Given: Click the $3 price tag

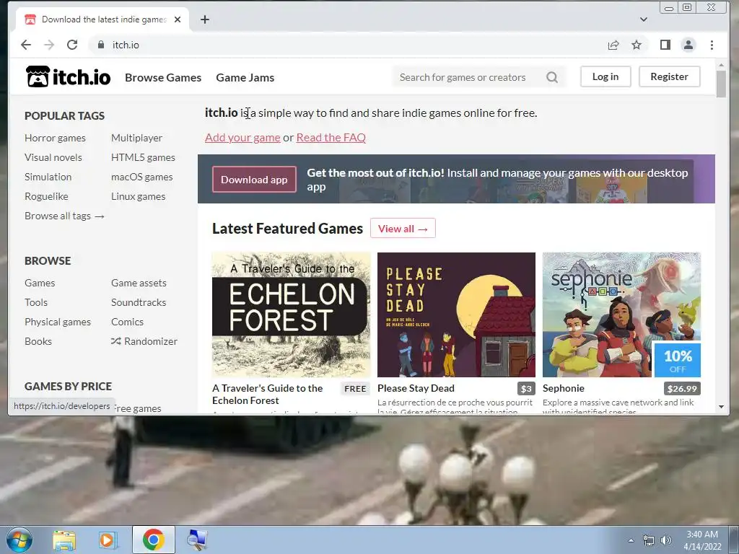Looking at the screenshot, I should pyautogui.click(x=526, y=389).
